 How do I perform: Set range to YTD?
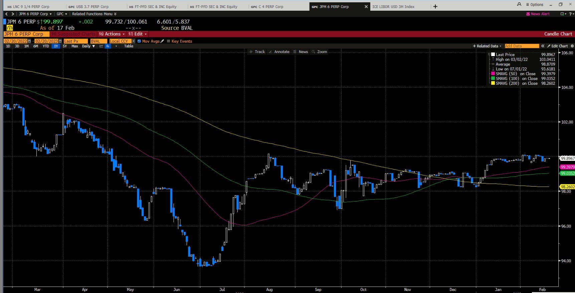click(x=46, y=46)
